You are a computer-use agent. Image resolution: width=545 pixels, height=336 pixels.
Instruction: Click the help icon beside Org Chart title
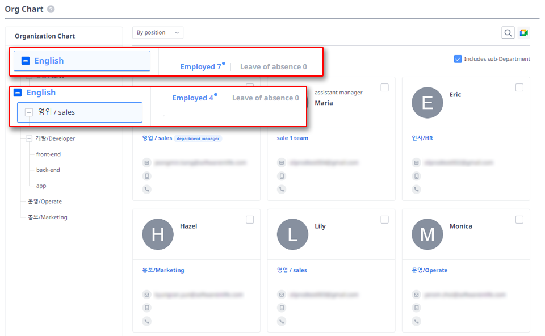click(51, 10)
